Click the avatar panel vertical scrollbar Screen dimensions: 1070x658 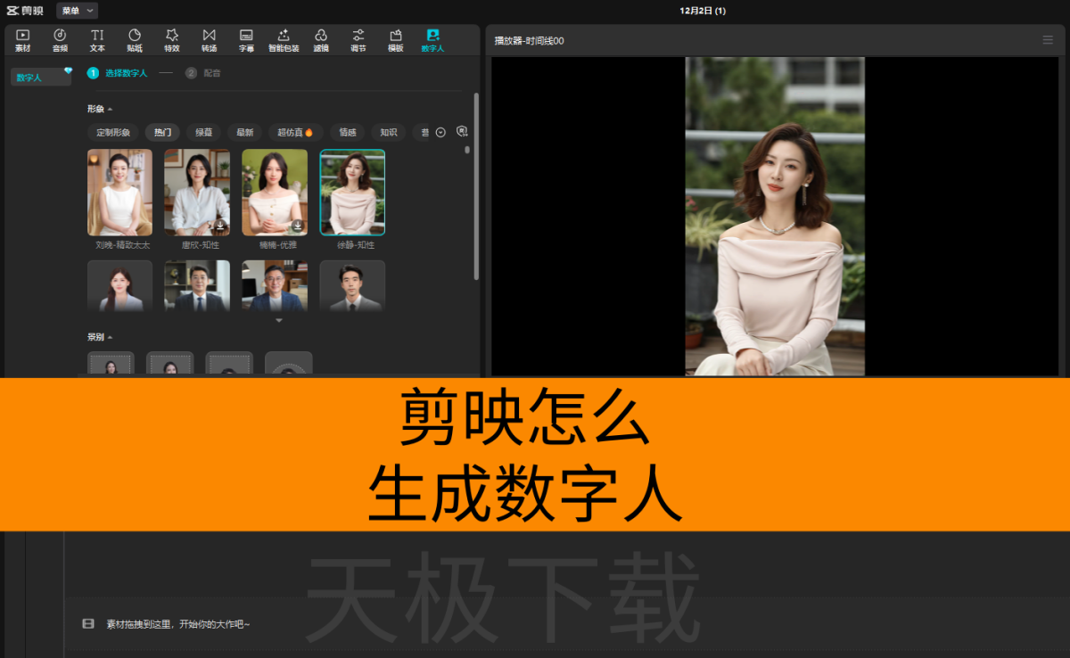[x=476, y=185]
